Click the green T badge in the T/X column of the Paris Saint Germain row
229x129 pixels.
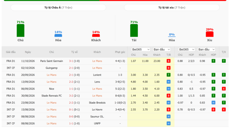coord(224,61)
